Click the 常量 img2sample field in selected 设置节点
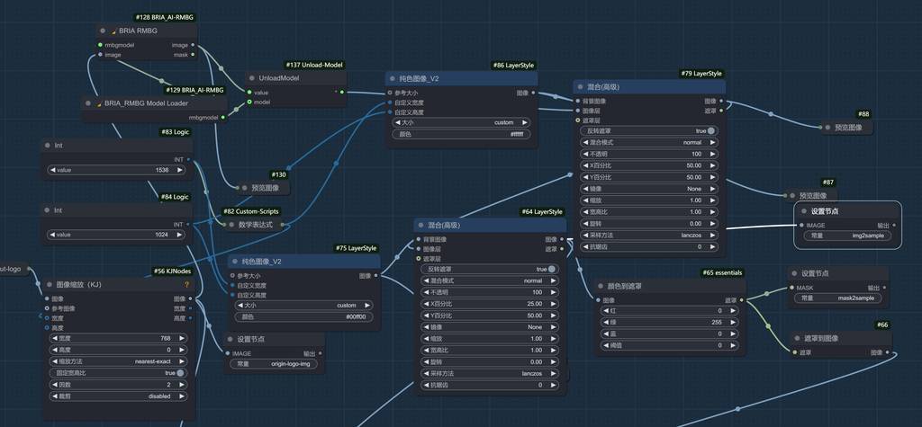This screenshot has height=427, width=922. [x=843, y=236]
